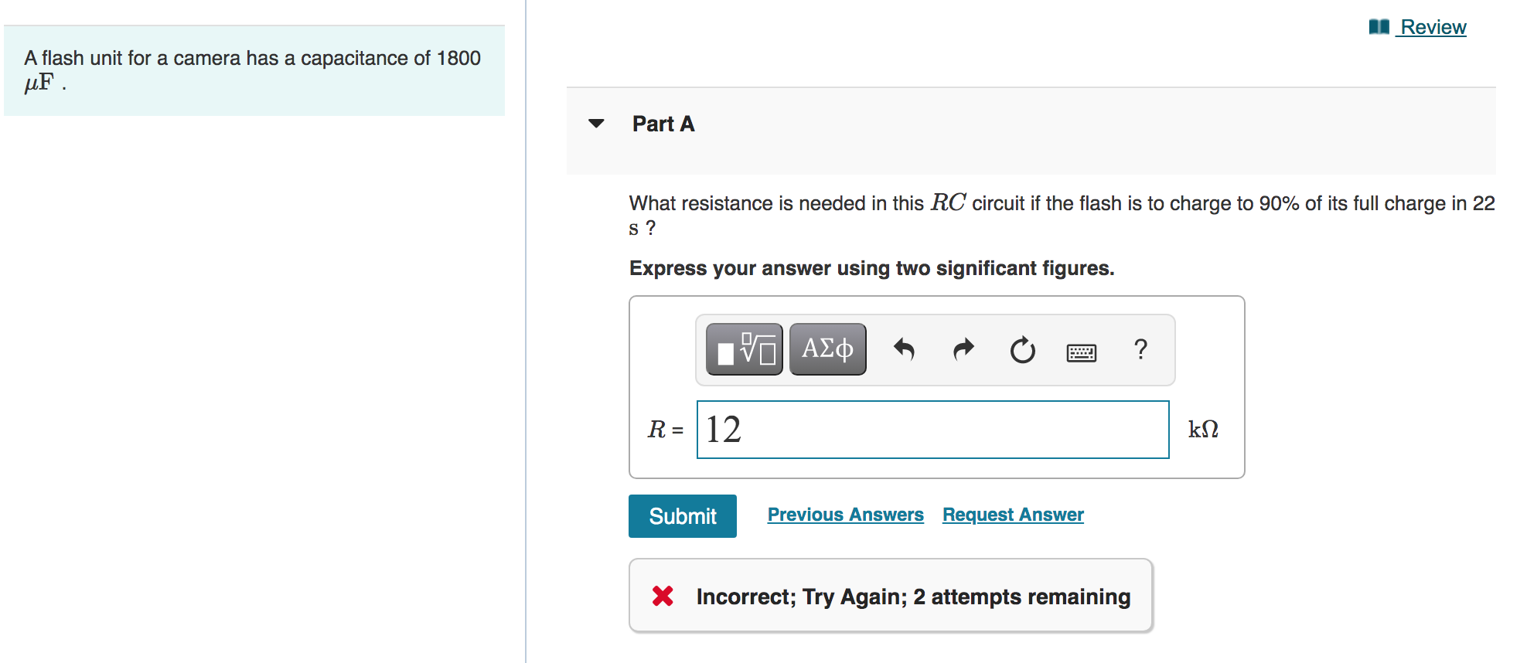The image size is (1527, 663).
Task: Open the Previous Answers link
Action: (845, 515)
